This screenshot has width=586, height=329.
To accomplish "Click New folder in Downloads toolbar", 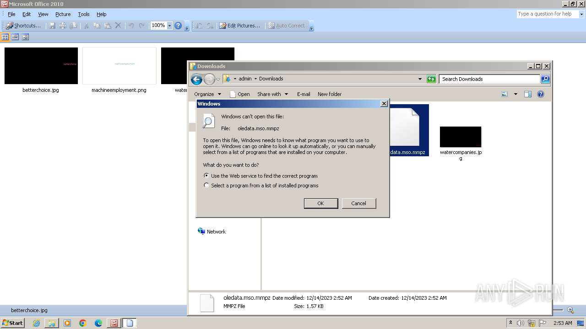I will coord(330,94).
